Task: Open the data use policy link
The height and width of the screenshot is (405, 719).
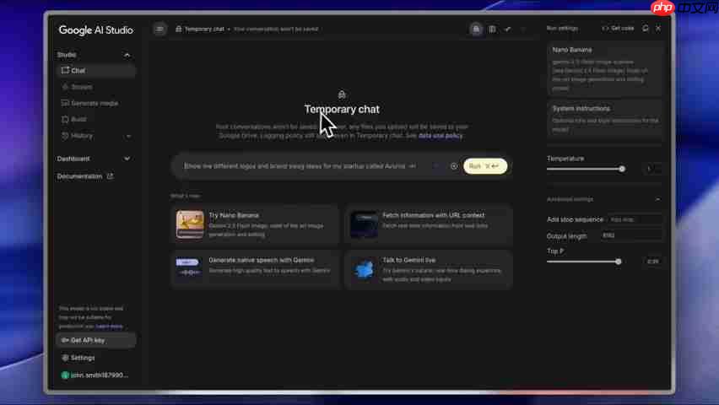Action: [441, 136]
